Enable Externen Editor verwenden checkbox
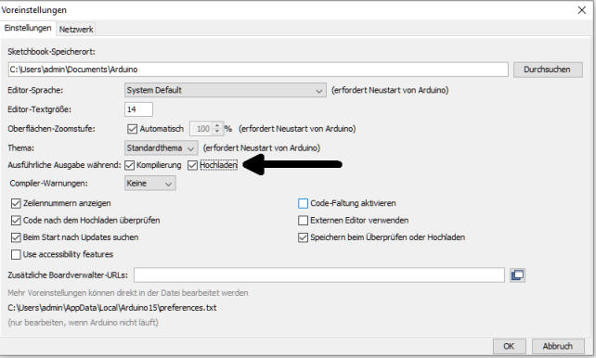This screenshot has height=358, width=596. (303, 220)
